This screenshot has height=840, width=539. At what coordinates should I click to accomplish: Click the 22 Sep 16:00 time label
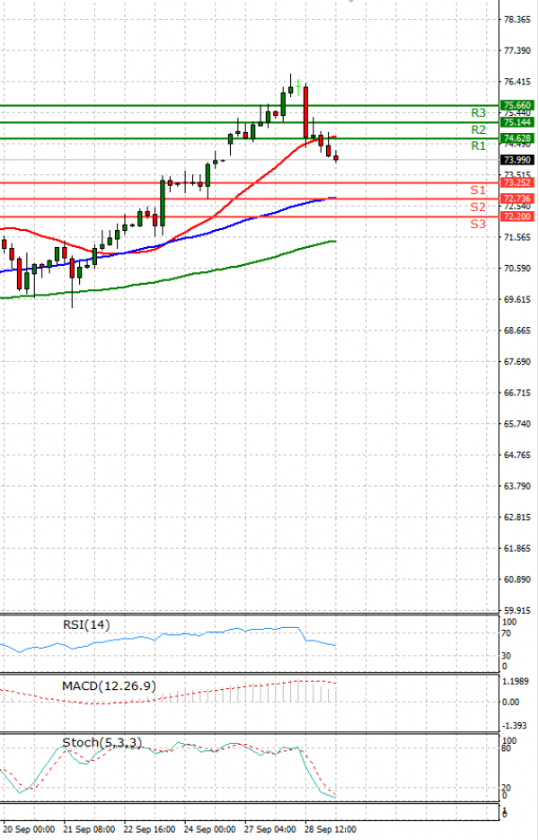(x=149, y=829)
